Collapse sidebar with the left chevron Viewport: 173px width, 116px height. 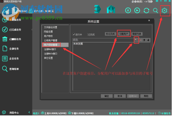(29, 112)
